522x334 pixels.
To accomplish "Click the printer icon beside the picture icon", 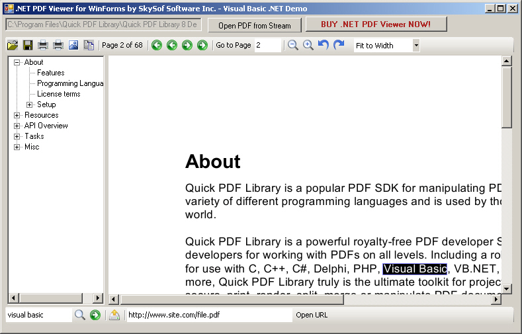I will [x=58, y=45].
